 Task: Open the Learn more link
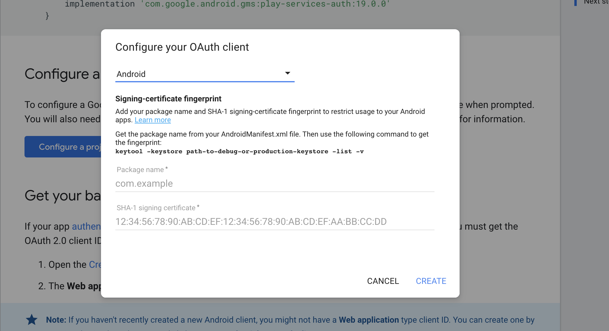point(153,120)
